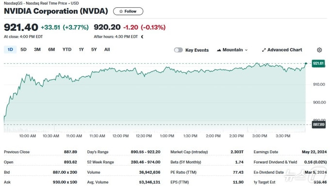
Task: Select the YTD range tab
Action: pyautogui.click(x=67, y=49)
